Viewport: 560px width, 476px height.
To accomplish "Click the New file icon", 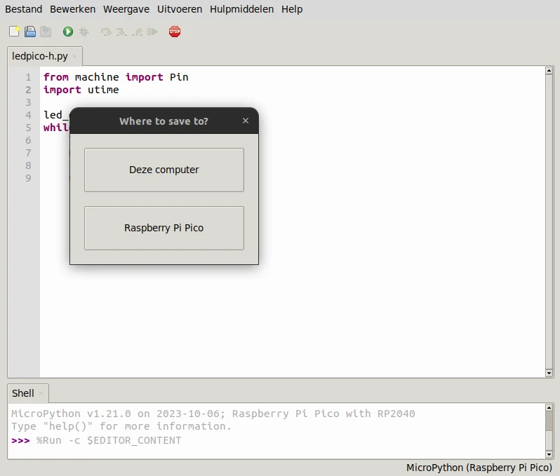I will (14, 32).
